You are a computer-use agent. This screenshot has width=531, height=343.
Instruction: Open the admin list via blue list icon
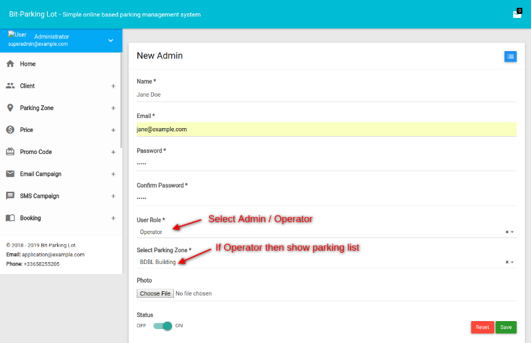tap(510, 56)
